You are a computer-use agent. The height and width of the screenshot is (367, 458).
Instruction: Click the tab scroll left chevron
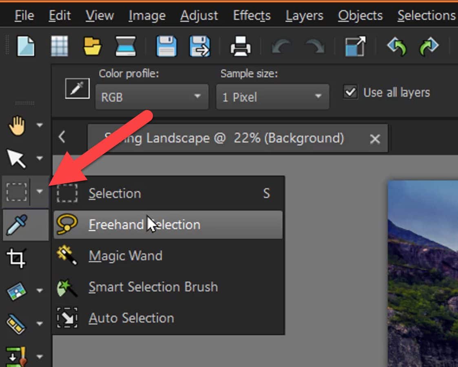[x=62, y=137]
